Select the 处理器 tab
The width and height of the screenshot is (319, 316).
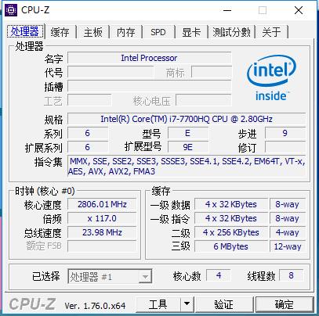(x=25, y=31)
